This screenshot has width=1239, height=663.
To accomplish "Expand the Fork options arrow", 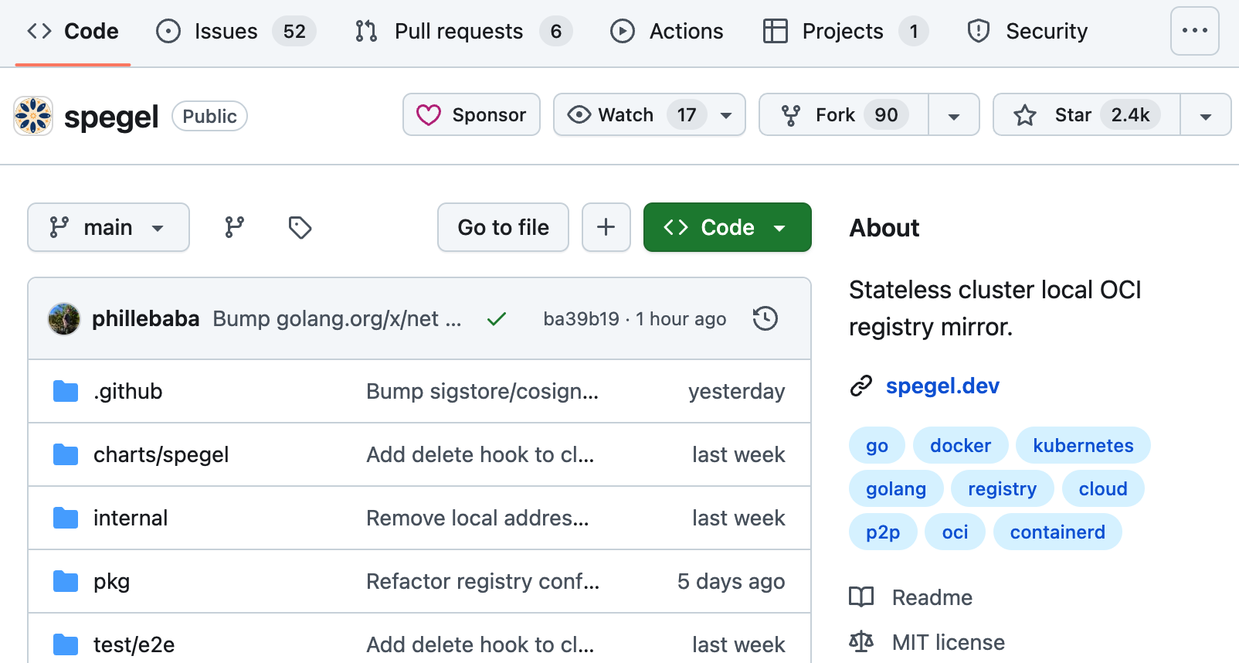I will pyautogui.click(x=954, y=116).
